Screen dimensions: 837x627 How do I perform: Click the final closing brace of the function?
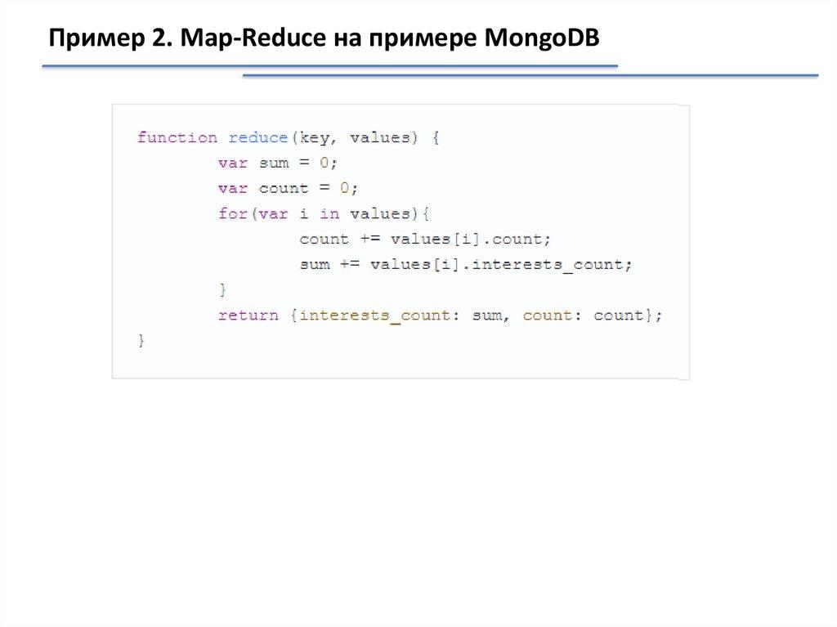click(x=141, y=340)
